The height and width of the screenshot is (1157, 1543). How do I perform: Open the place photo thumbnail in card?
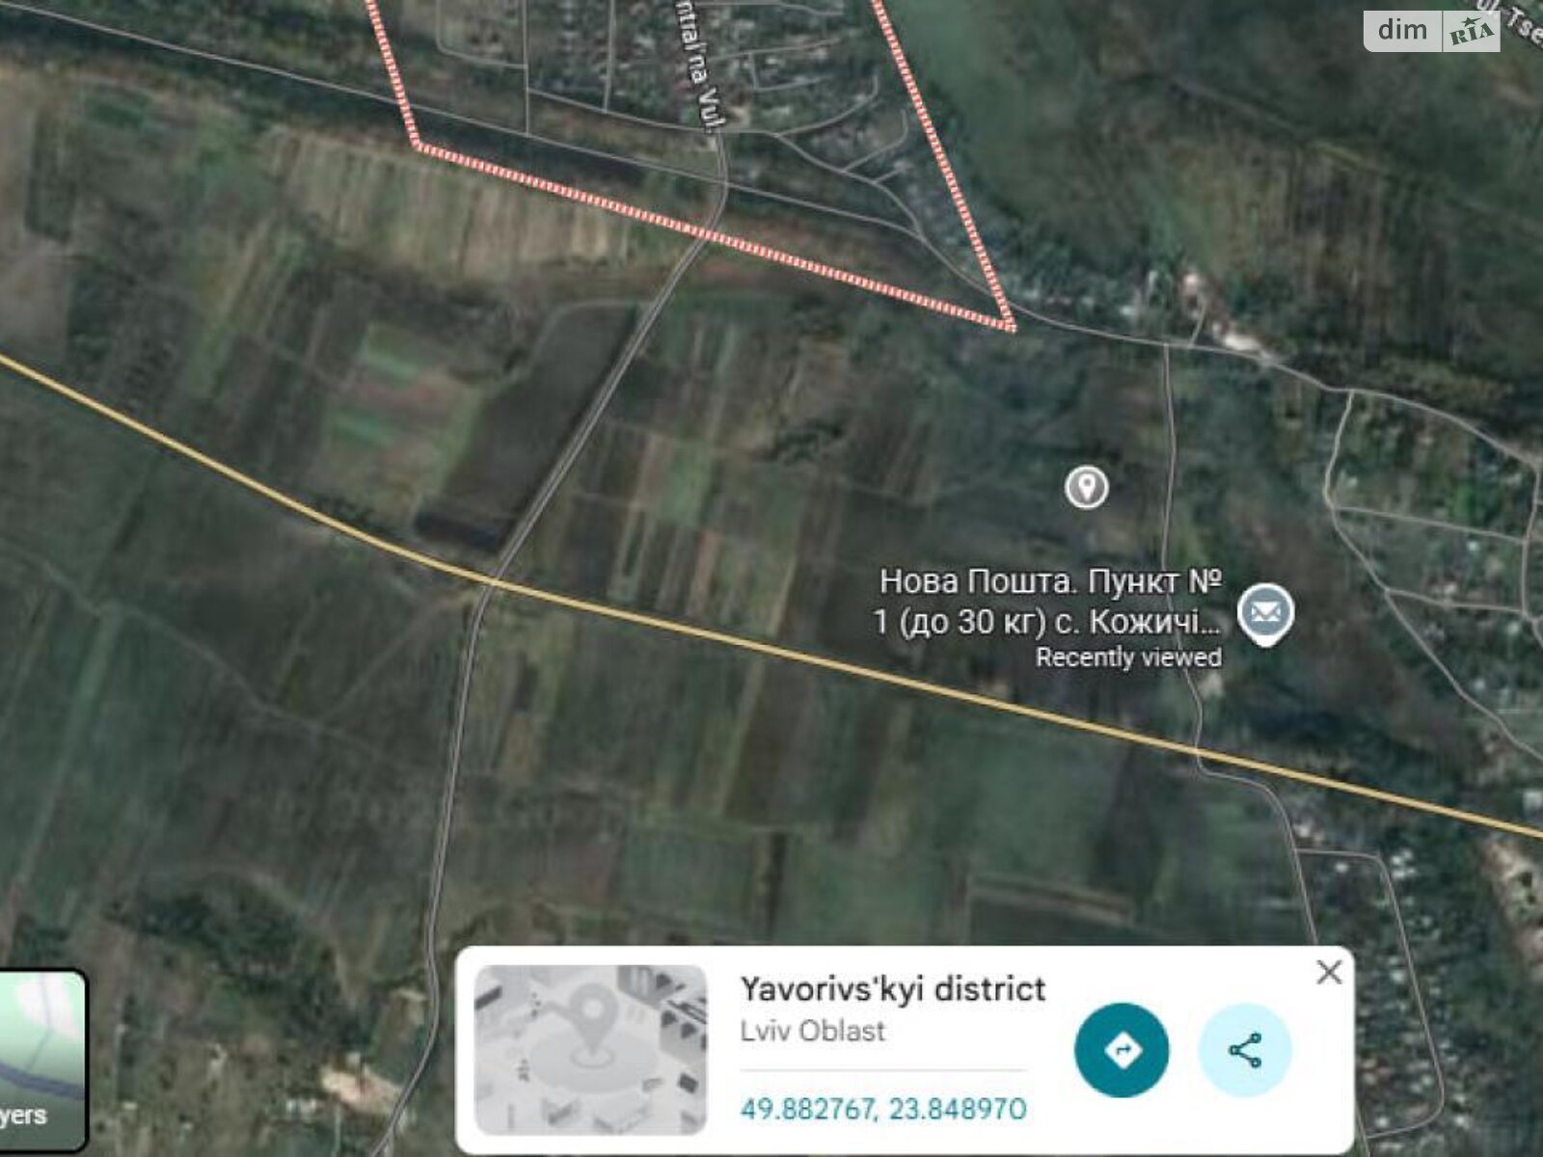(x=590, y=1050)
